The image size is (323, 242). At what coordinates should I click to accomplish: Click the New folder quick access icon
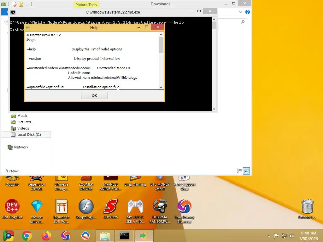pos(21,4)
